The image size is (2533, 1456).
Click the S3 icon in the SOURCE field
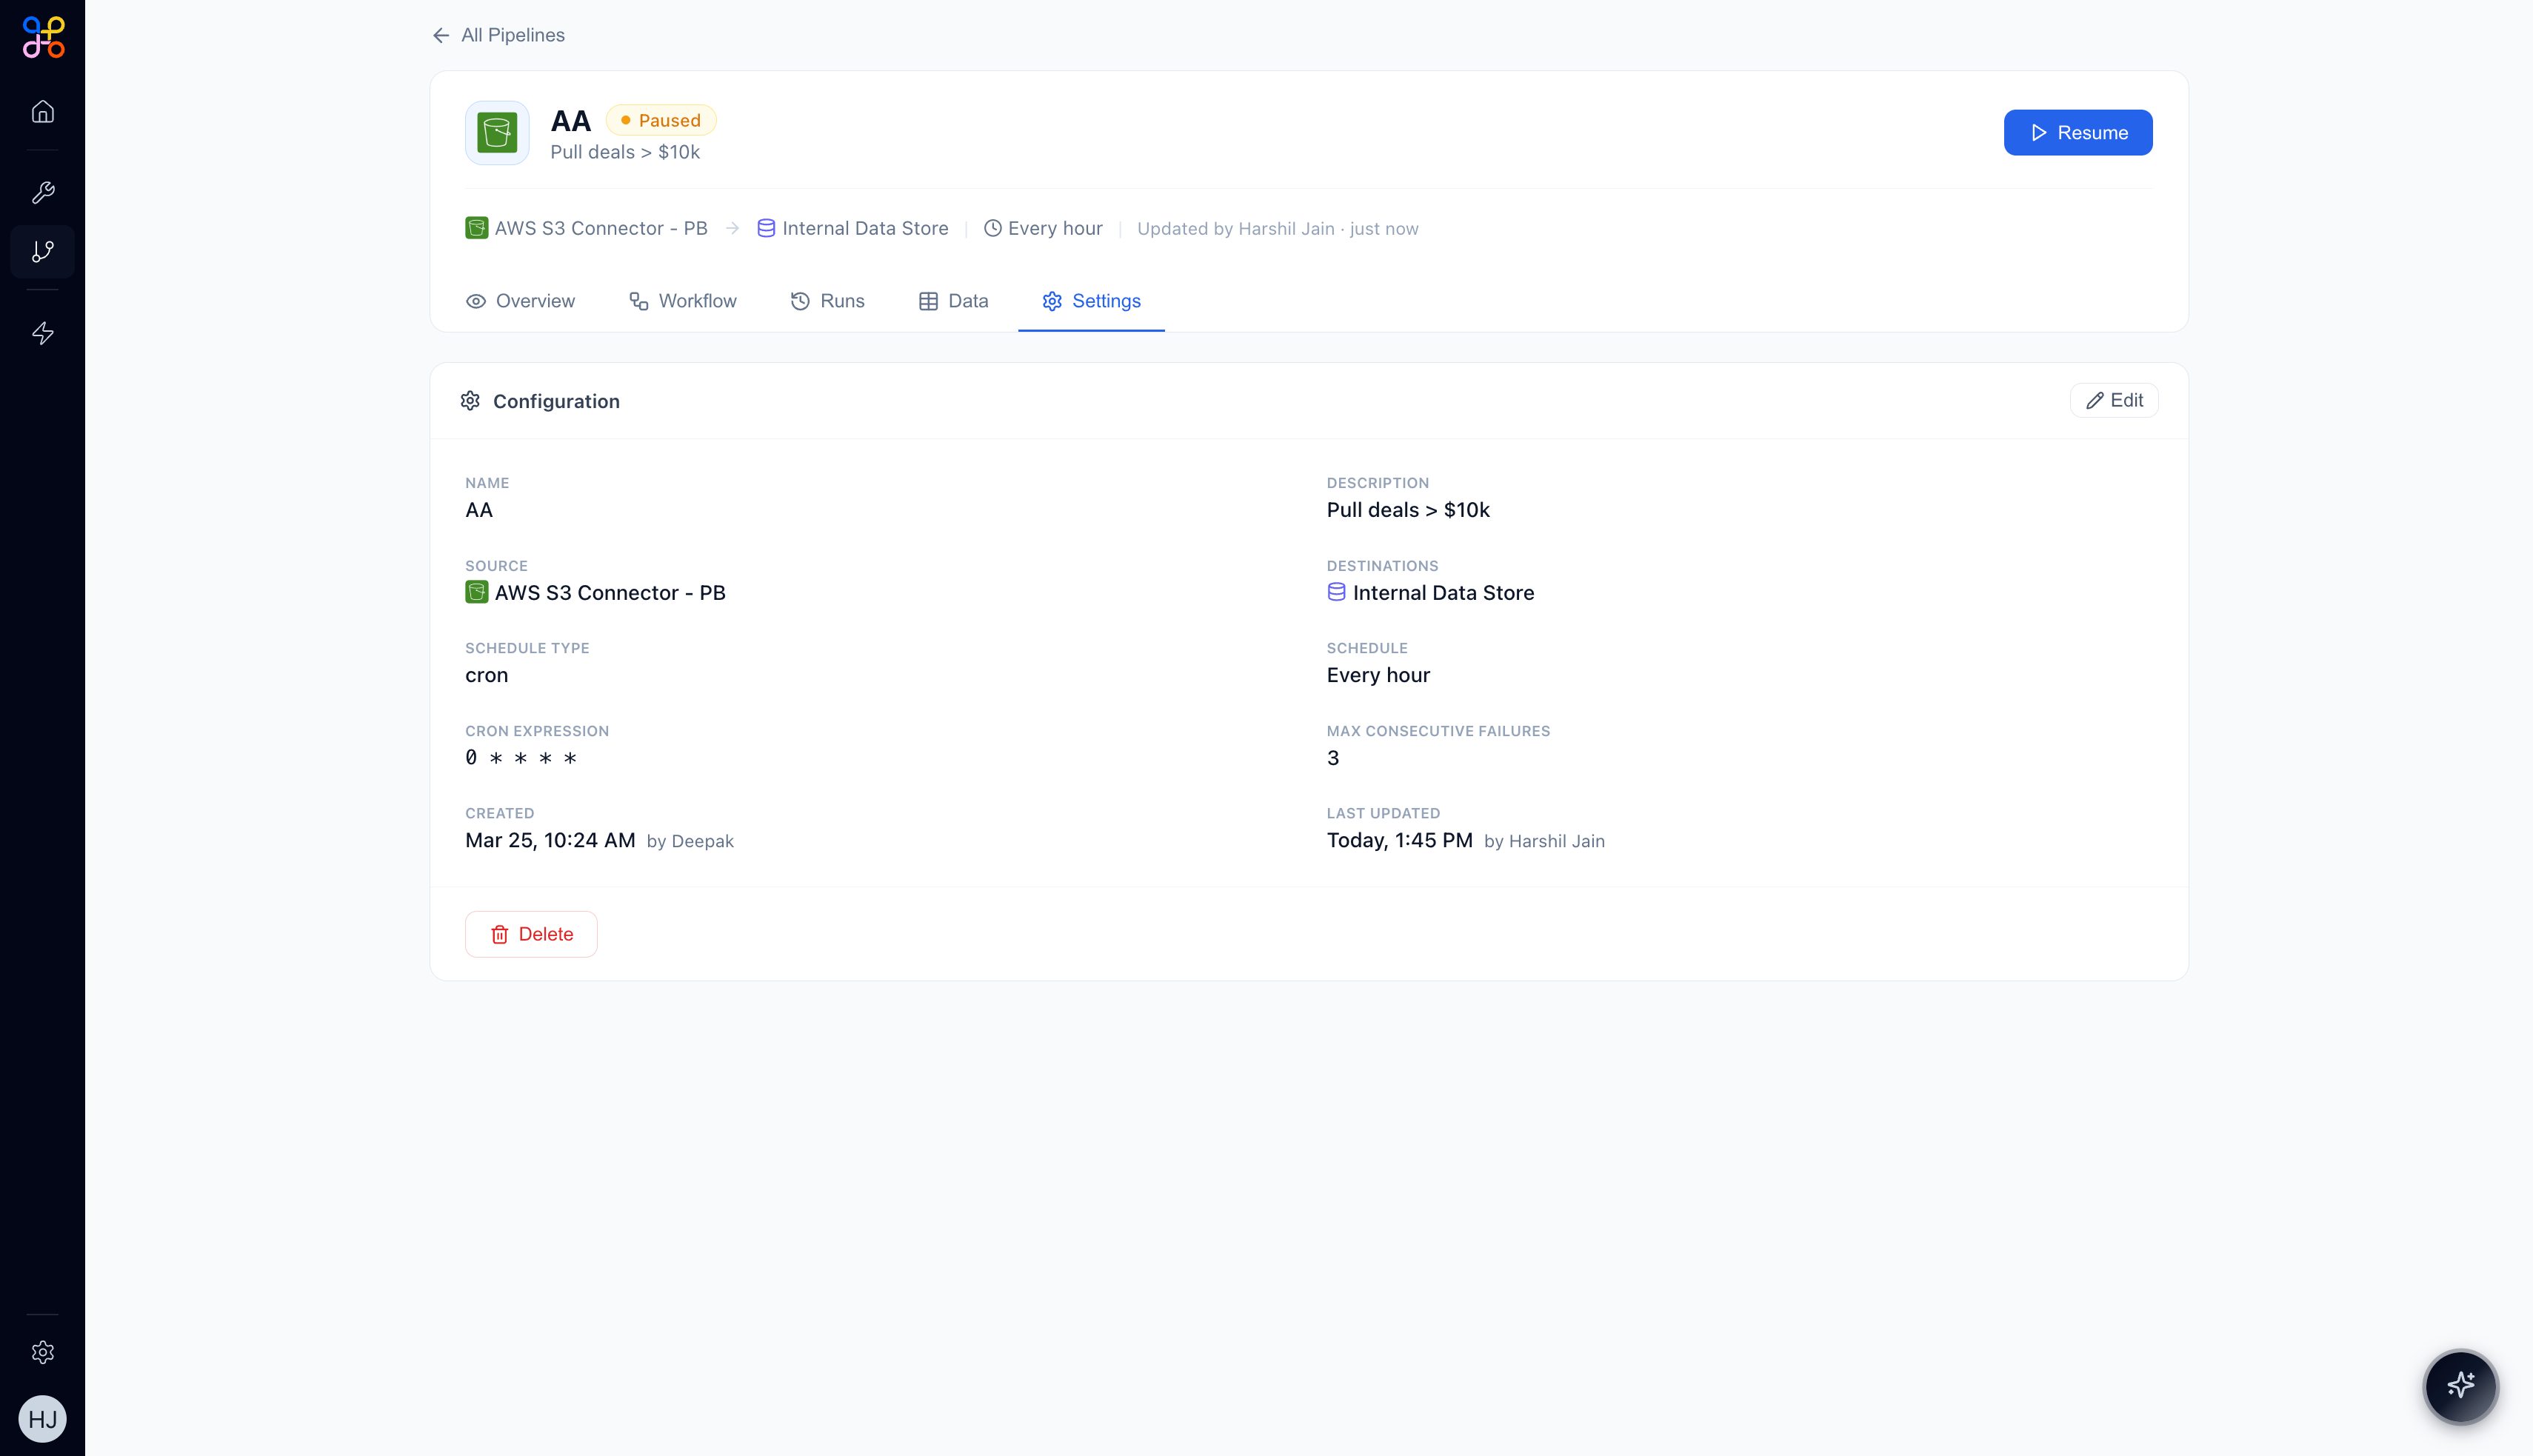point(477,592)
